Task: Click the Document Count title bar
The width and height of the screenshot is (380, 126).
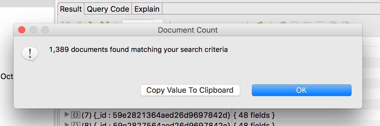Action: pyautogui.click(x=188, y=30)
